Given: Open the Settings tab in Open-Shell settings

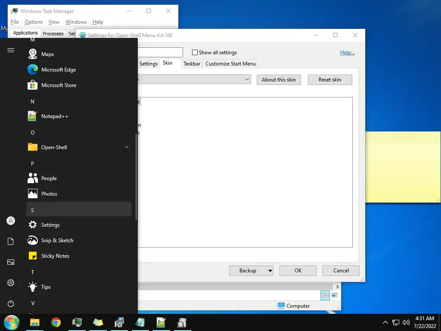Looking at the screenshot, I should [x=149, y=64].
